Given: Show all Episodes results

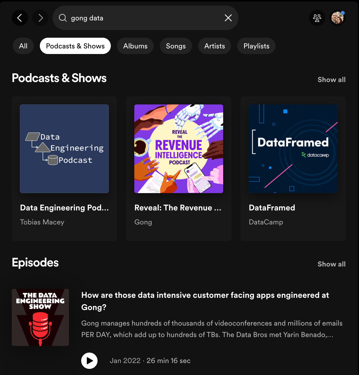Looking at the screenshot, I should (331, 264).
